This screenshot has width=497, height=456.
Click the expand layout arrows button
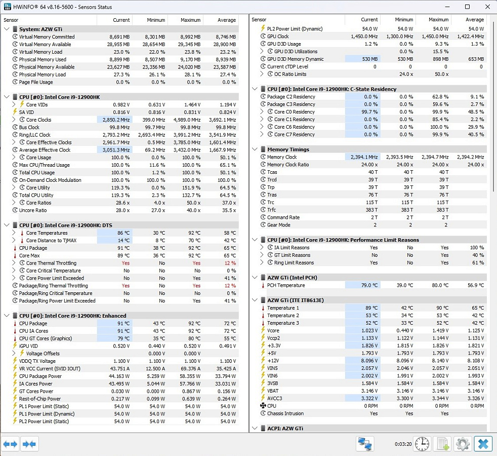(10, 444)
